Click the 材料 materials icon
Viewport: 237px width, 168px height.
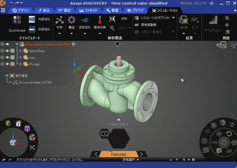click(x=60, y=20)
